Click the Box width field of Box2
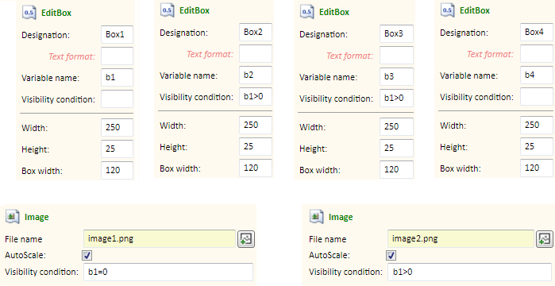Screen dimensions: 555x286 [x=256, y=168]
